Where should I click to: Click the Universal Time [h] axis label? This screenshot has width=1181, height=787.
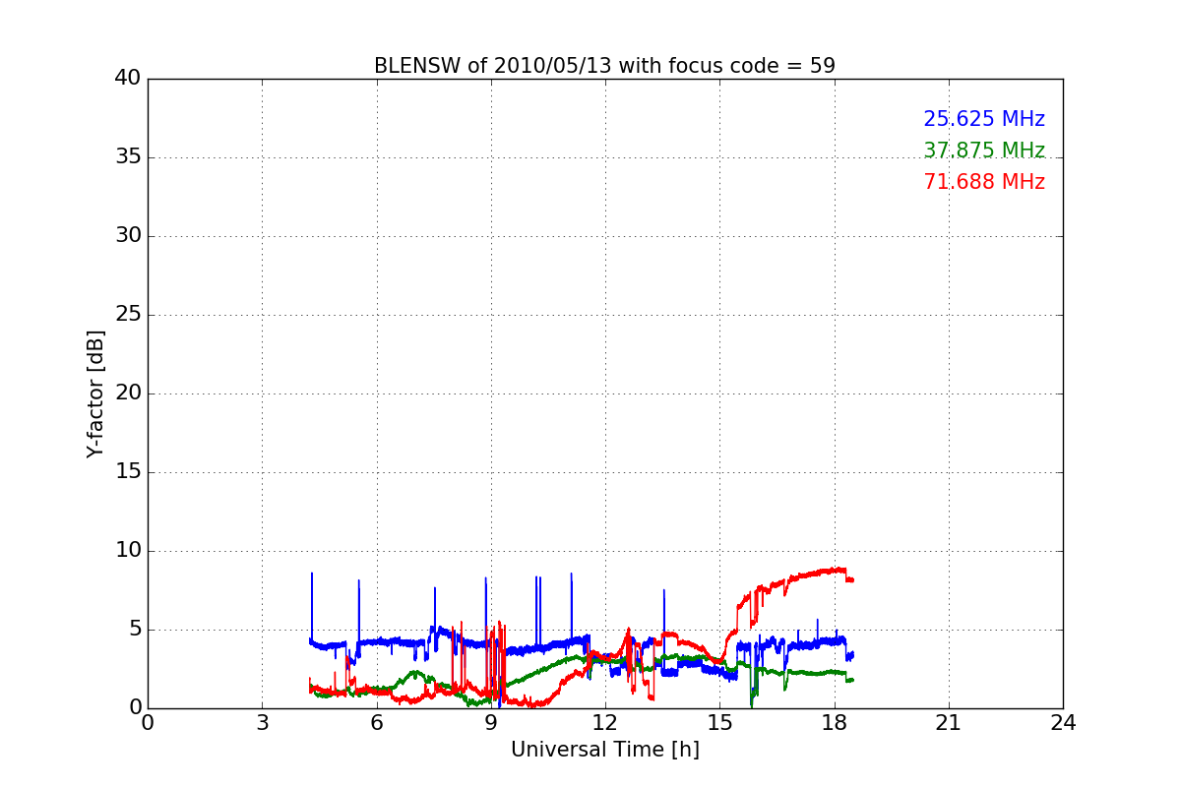coord(605,750)
